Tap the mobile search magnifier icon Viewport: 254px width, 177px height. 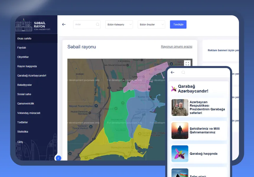pos(183,72)
